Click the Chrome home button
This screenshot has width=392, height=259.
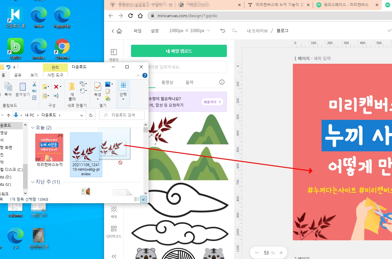tap(140, 16)
